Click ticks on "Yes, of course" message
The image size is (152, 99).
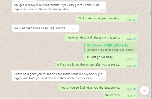coord(134,89)
